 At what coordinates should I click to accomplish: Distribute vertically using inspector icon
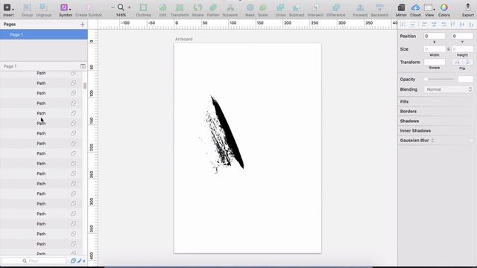[412, 25]
